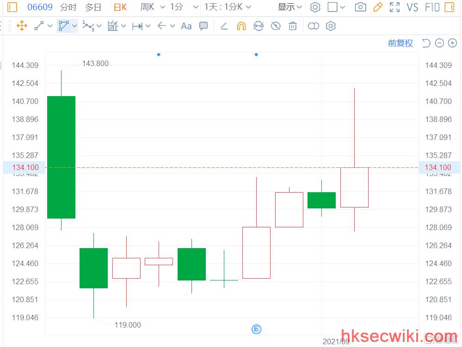Open chart settings gear in top bar
This screenshot has width=462, height=347.
click(x=315, y=7)
